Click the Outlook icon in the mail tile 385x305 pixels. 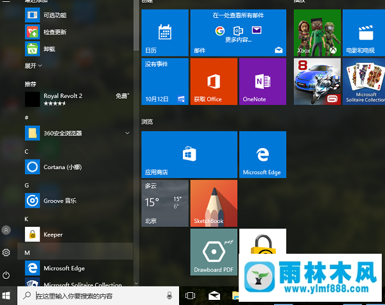pyautogui.click(x=238, y=31)
